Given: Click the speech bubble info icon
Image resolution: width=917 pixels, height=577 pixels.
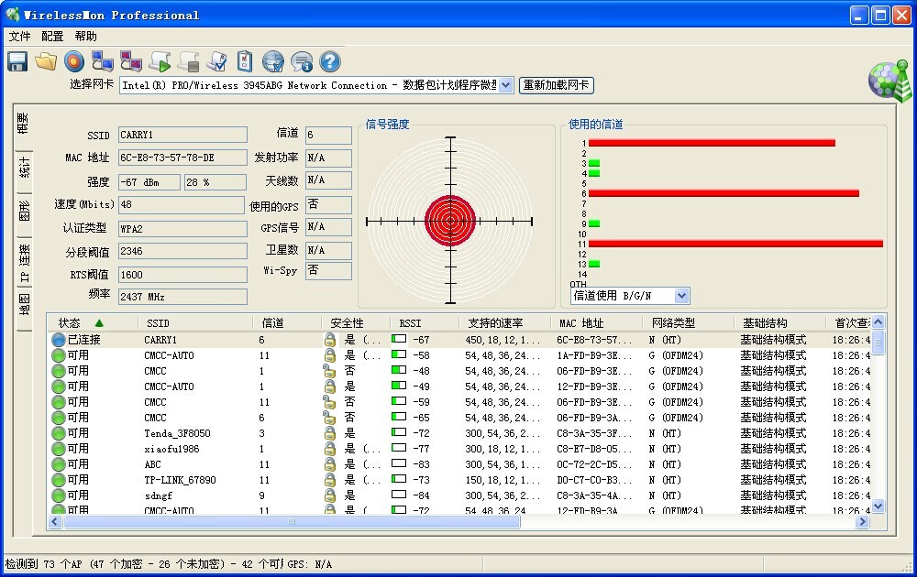Looking at the screenshot, I should [301, 61].
